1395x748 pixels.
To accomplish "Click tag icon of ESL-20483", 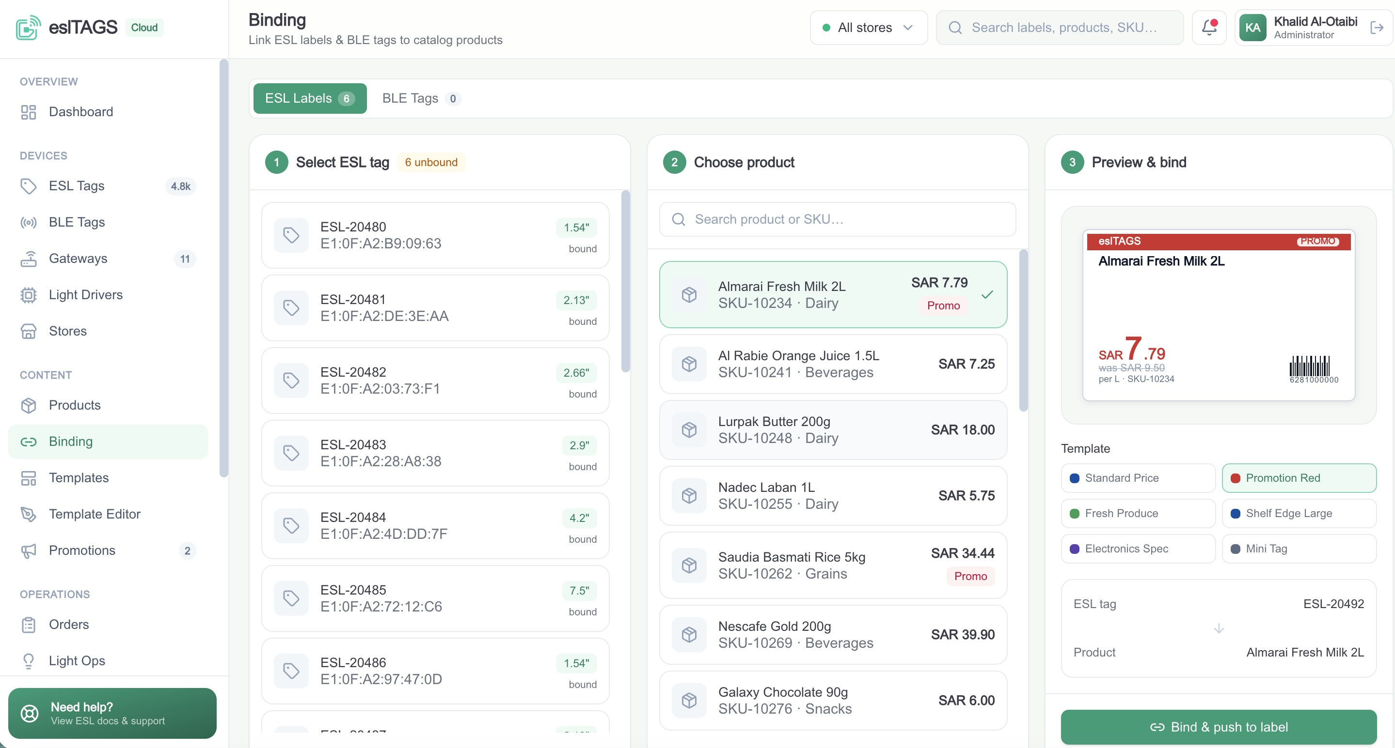I will (x=291, y=453).
